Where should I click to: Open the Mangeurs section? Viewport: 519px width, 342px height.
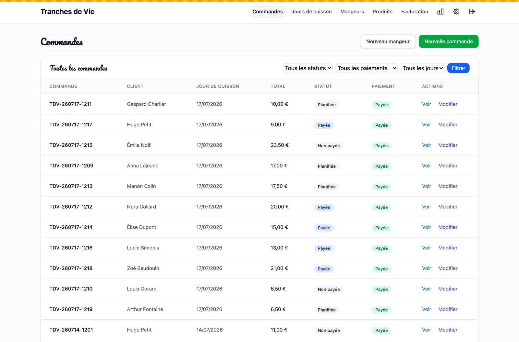pos(352,12)
